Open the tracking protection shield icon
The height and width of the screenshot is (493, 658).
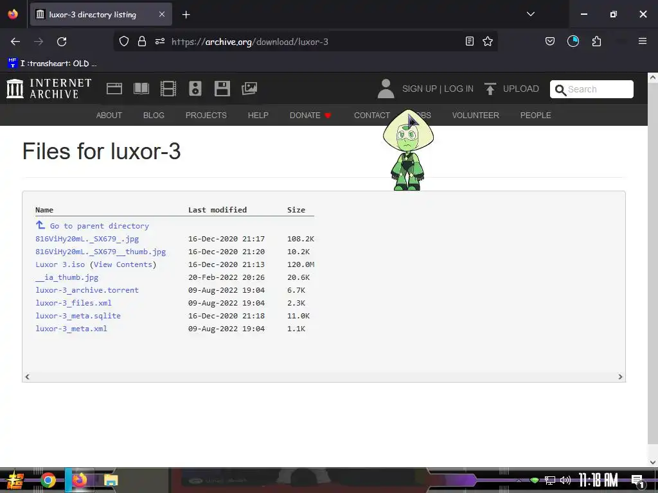pyautogui.click(x=124, y=42)
